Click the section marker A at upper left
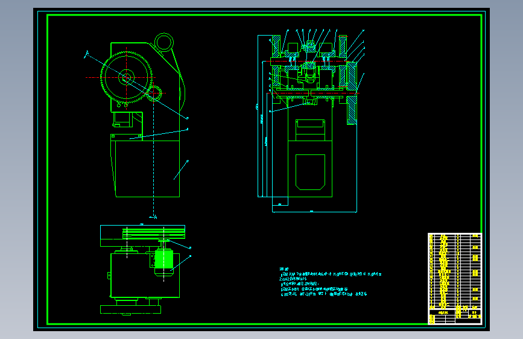This screenshot has height=339, width=523. (x=87, y=54)
